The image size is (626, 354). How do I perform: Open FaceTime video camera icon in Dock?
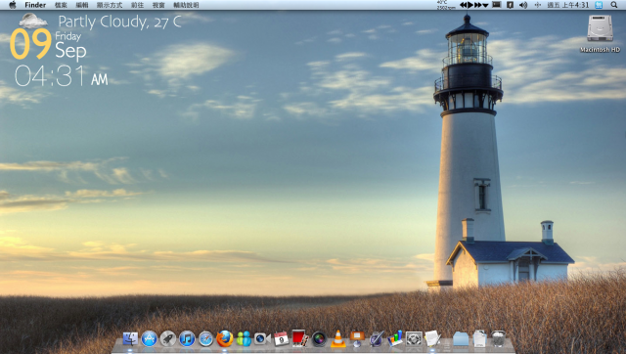coord(262,338)
